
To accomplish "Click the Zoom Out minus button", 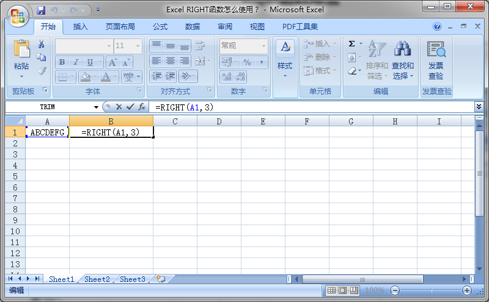I will (395, 291).
